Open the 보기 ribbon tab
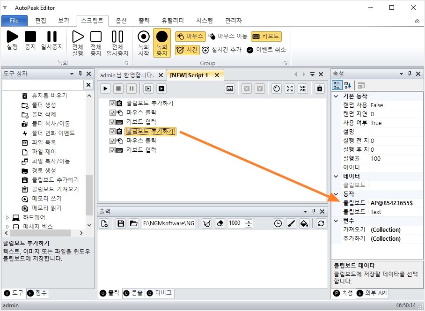This screenshot has height=311, width=425. pos(64,21)
